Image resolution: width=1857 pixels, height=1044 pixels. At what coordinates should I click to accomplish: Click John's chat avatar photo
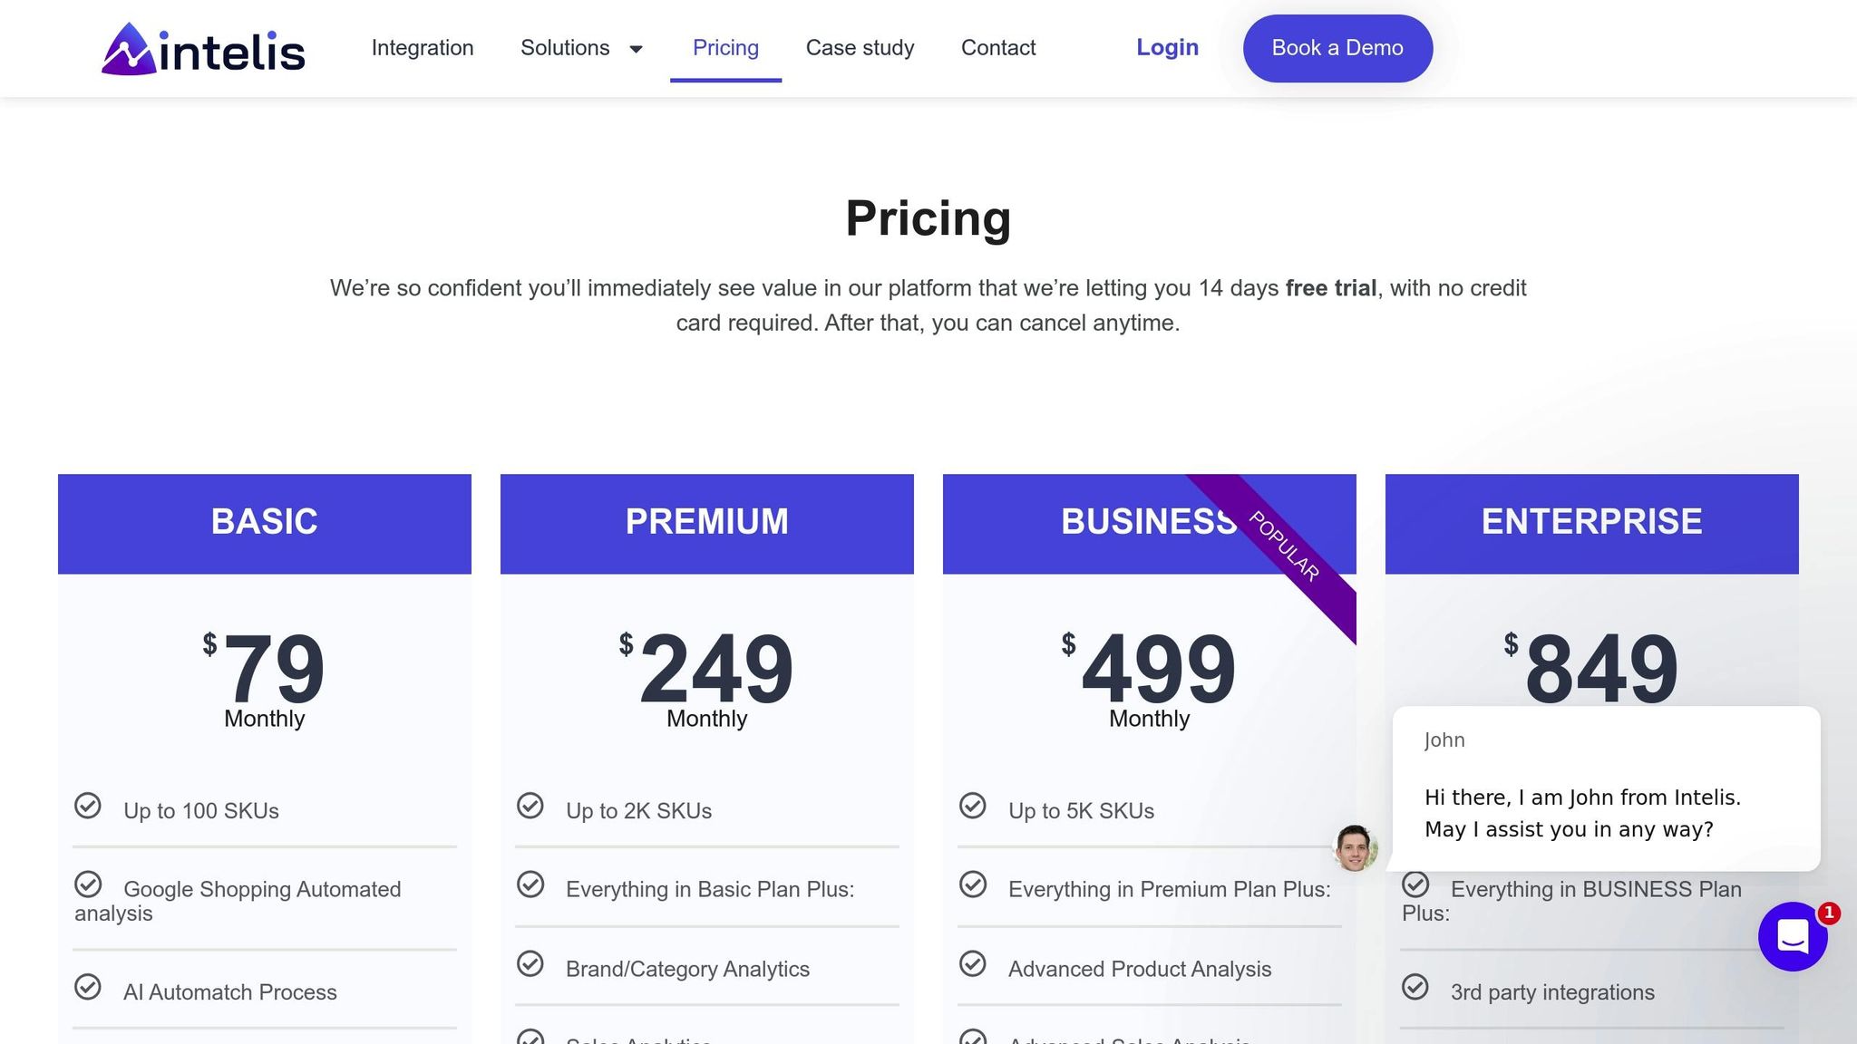[x=1355, y=848]
